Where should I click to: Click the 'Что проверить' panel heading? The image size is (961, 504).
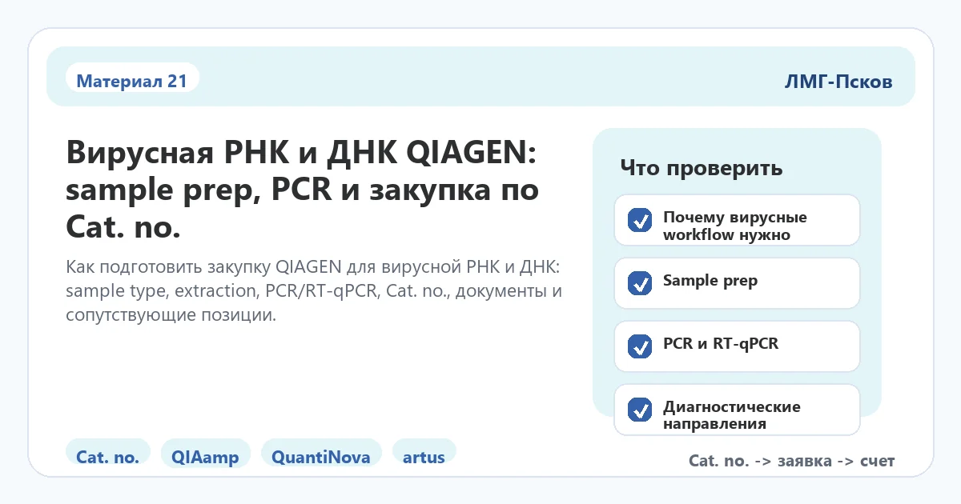click(x=702, y=169)
